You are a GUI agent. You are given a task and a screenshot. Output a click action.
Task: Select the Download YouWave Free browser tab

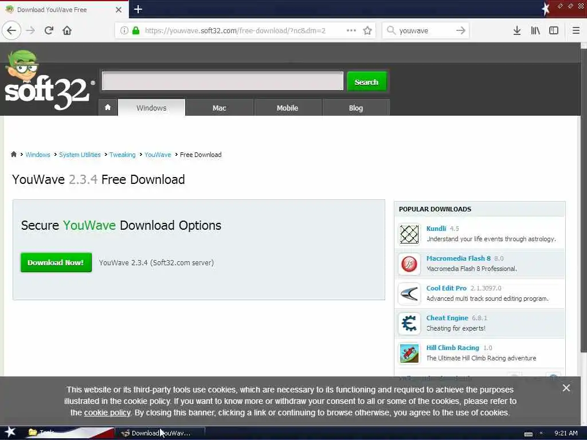click(64, 10)
